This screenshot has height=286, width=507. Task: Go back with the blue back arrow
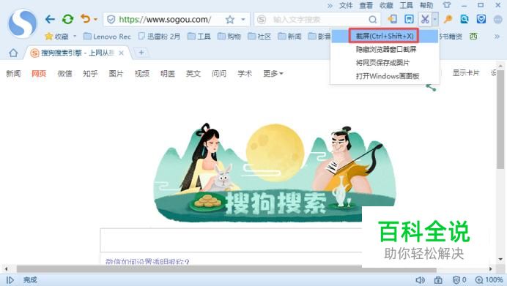[x=50, y=19]
